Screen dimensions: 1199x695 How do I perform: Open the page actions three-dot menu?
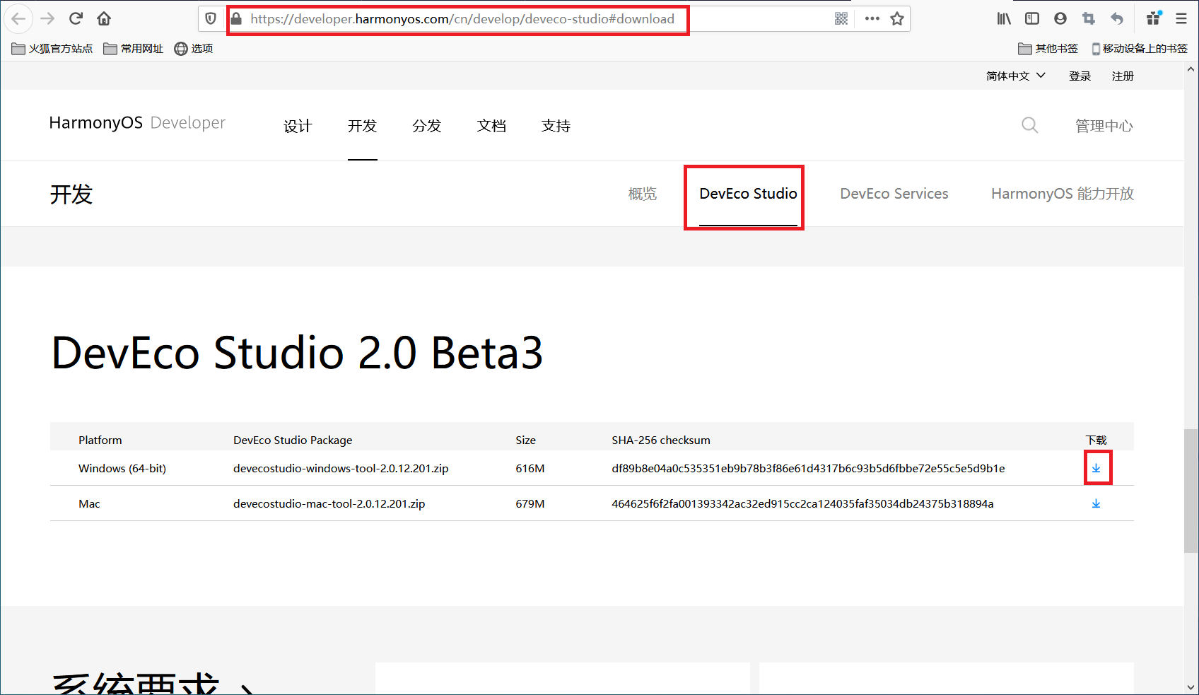click(x=872, y=18)
